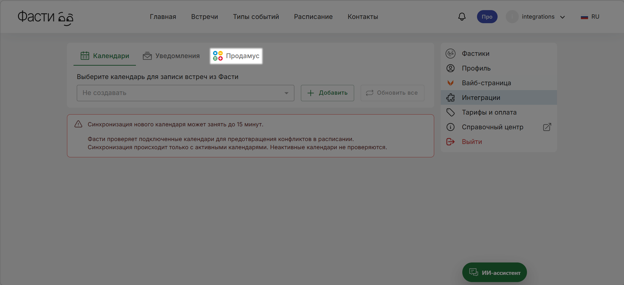This screenshot has width=624, height=285.
Task: Click the Обновить все button
Action: click(x=392, y=93)
